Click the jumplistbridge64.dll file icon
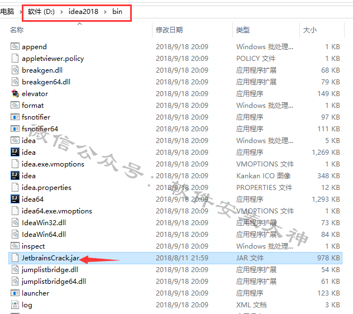The image size is (353, 314). click(15, 281)
